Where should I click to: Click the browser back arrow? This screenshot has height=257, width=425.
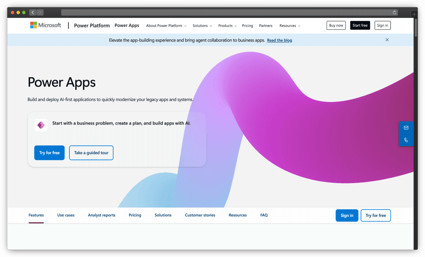(x=32, y=12)
